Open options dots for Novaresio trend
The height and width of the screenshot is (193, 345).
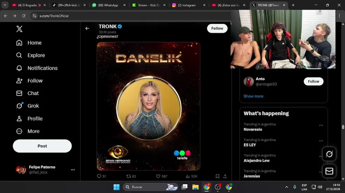[321, 125]
